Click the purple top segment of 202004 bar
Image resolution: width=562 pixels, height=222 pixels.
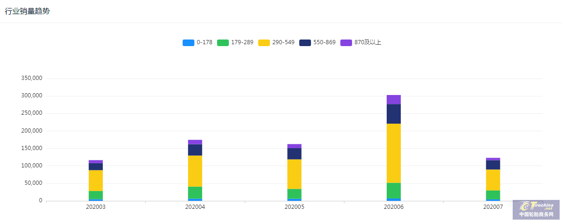pyautogui.click(x=195, y=142)
